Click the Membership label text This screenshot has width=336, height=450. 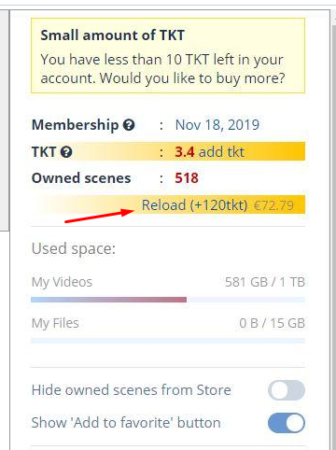tap(75, 125)
